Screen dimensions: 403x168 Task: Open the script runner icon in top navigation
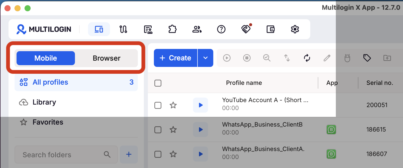click(x=148, y=29)
